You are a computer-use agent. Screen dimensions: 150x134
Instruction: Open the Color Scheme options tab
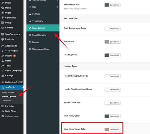(x=43, y=28)
